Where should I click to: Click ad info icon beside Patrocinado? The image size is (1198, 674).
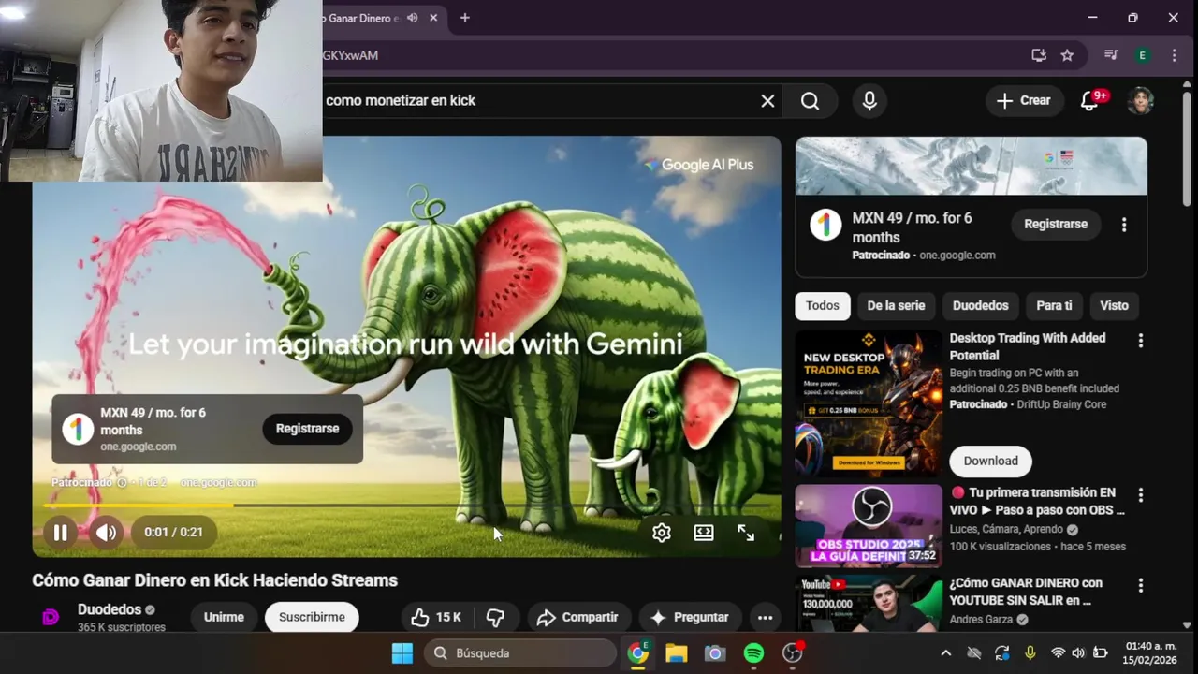122,482
